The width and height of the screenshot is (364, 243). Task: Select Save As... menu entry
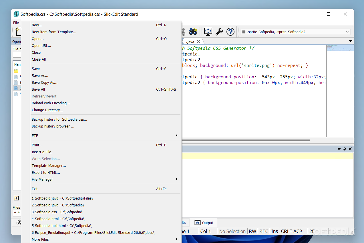point(106,75)
